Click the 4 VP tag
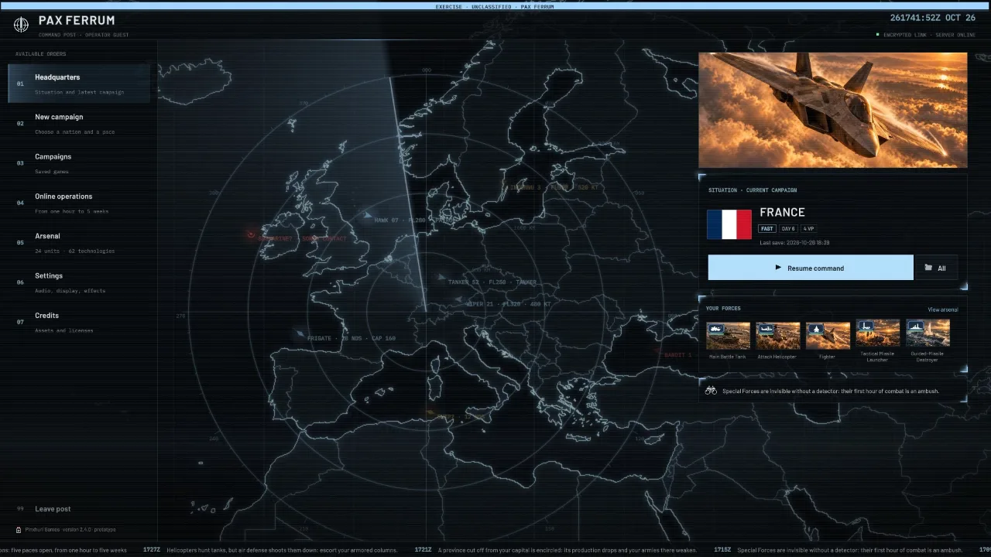Screen dimensions: 991x557 pyautogui.click(x=808, y=229)
